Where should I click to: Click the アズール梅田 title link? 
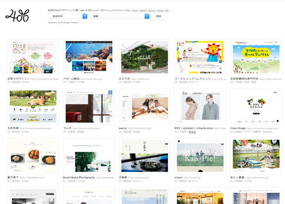(x=71, y=79)
